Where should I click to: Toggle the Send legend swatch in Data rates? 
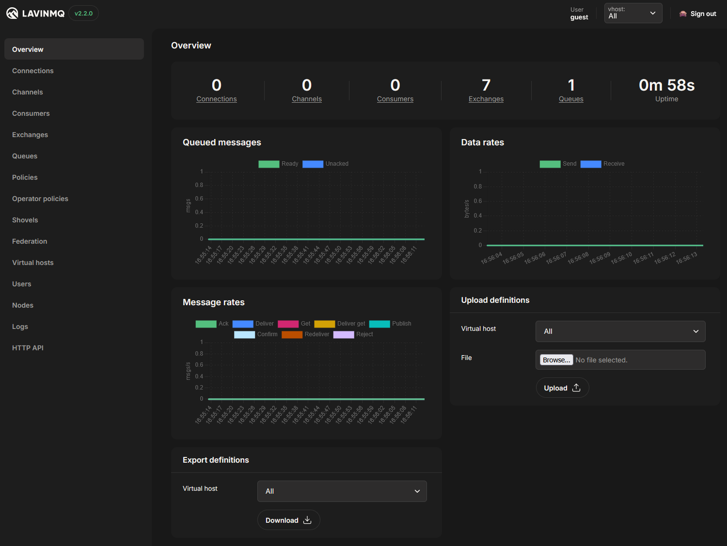point(550,164)
